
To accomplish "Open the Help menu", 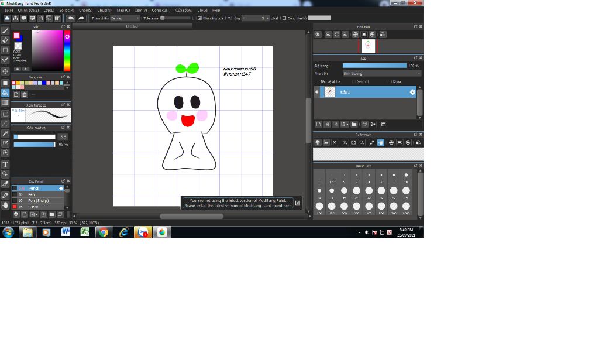I will 216,11.
